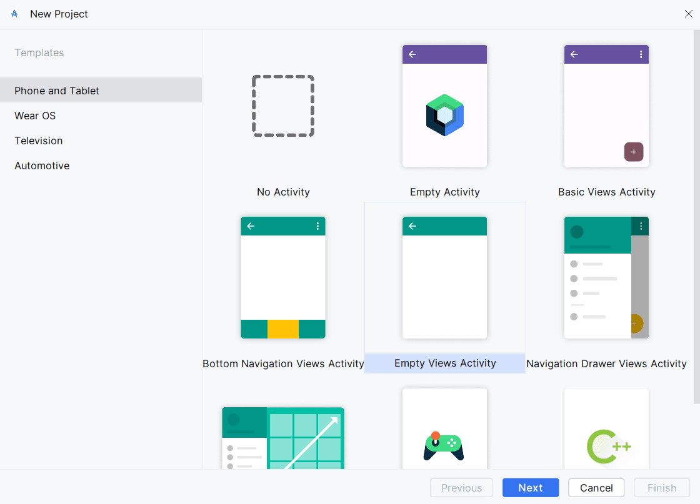Viewport: 700px width, 504px height.
Task: Click the Next button
Action: 530,488
